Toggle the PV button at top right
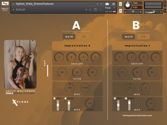Image resolution: width=167 pixels, height=125 pixels. (165, 11)
